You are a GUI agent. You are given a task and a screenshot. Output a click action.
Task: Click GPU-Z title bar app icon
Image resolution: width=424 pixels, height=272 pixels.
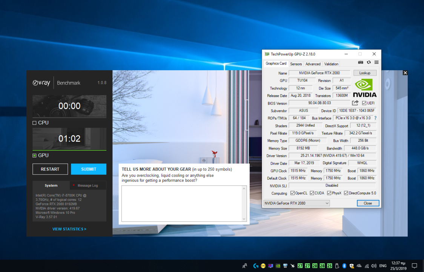[x=267, y=54]
